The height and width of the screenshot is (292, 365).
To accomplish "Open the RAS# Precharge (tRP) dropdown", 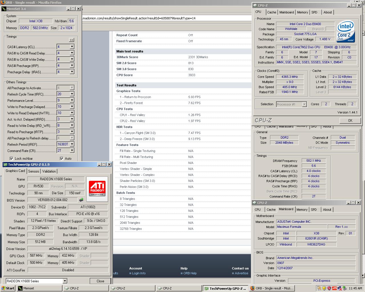I will (x=72, y=66).
